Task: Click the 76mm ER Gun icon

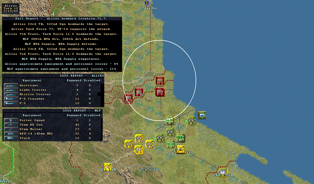Action: (x=11, y=125)
